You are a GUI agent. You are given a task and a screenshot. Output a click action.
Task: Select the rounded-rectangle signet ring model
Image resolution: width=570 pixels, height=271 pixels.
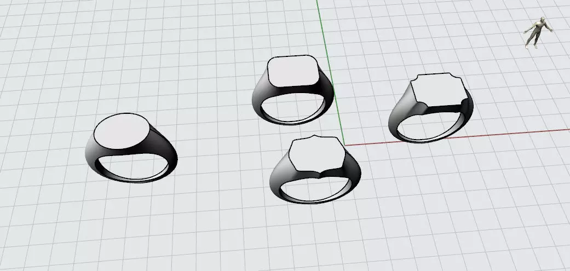point(293,90)
